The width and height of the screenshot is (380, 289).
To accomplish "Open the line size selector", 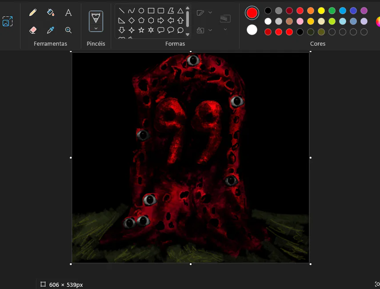I will pos(225,19).
